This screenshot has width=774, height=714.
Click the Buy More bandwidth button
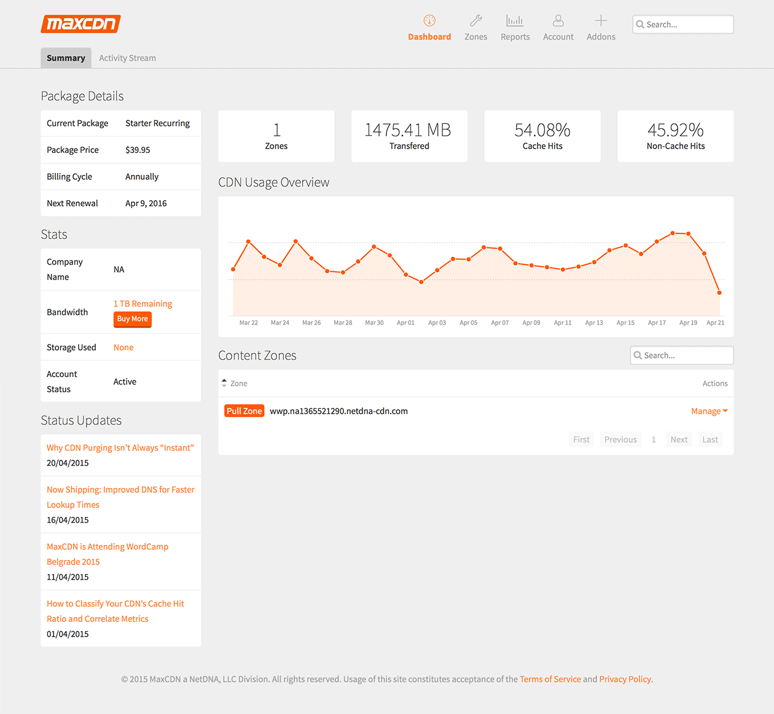(x=133, y=319)
